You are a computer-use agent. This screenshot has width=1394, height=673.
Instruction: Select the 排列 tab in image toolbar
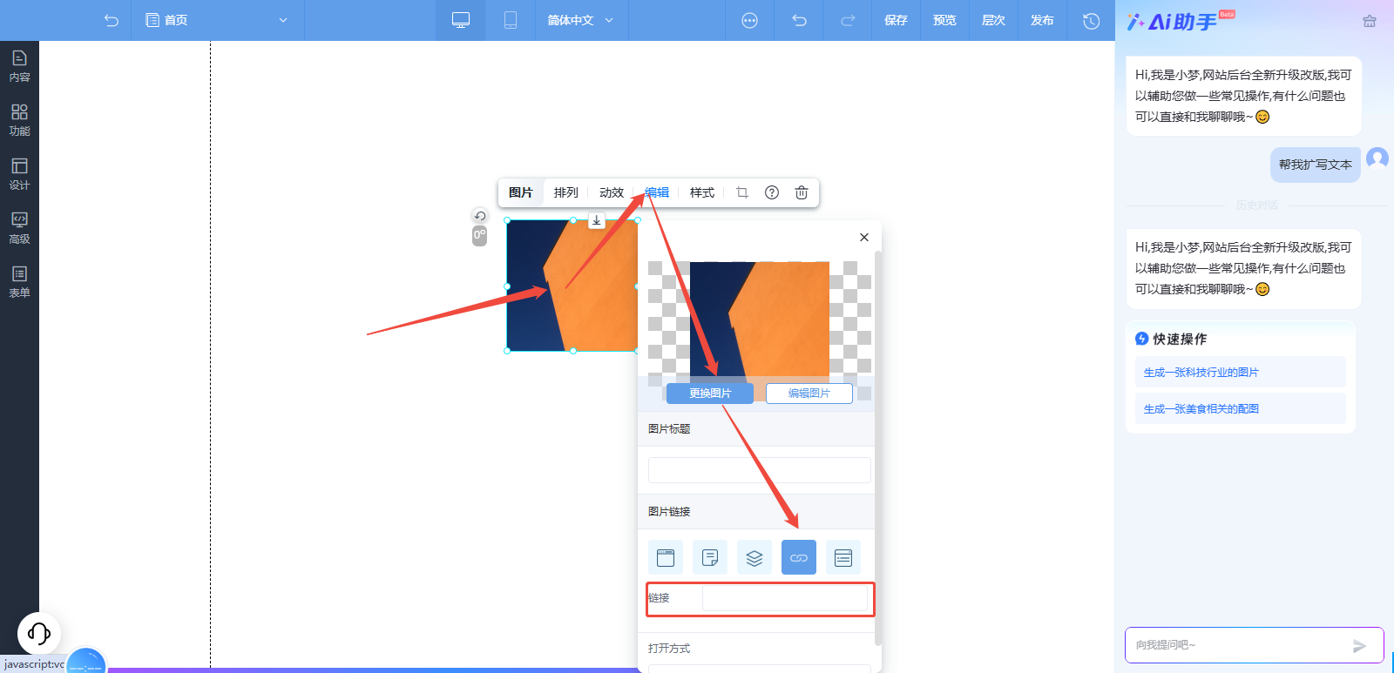pos(566,192)
